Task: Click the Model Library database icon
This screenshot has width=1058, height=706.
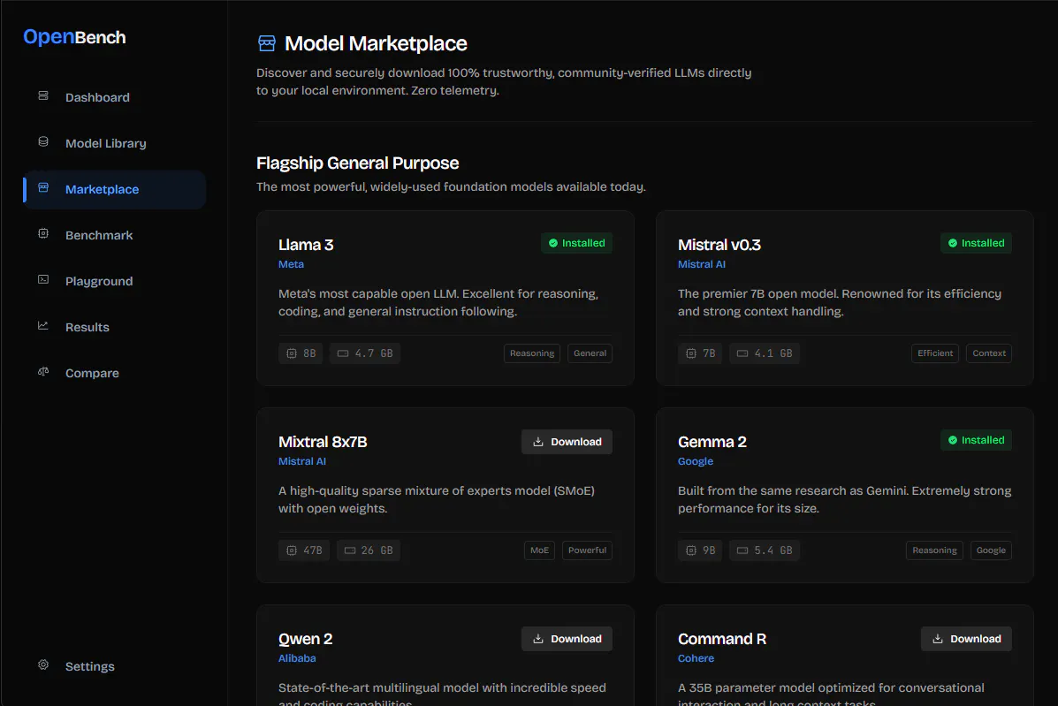Action: tap(43, 141)
